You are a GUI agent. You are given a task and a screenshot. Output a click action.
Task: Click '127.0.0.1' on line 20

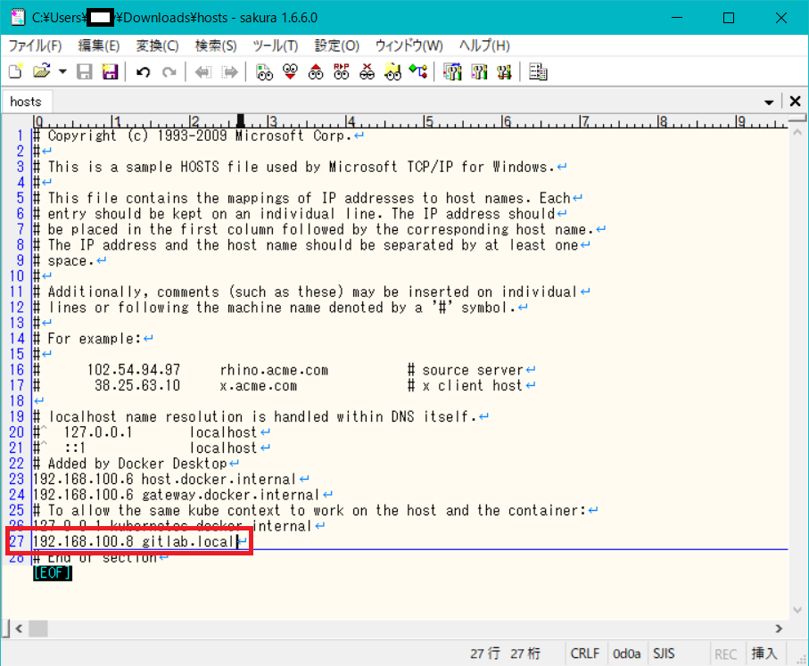pos(98,432)
